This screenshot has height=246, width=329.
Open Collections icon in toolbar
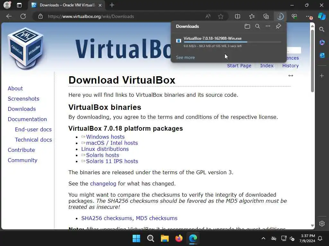tap(266, 16)
